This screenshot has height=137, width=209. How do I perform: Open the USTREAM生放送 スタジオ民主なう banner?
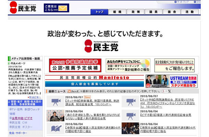click(x=172, y=81)
